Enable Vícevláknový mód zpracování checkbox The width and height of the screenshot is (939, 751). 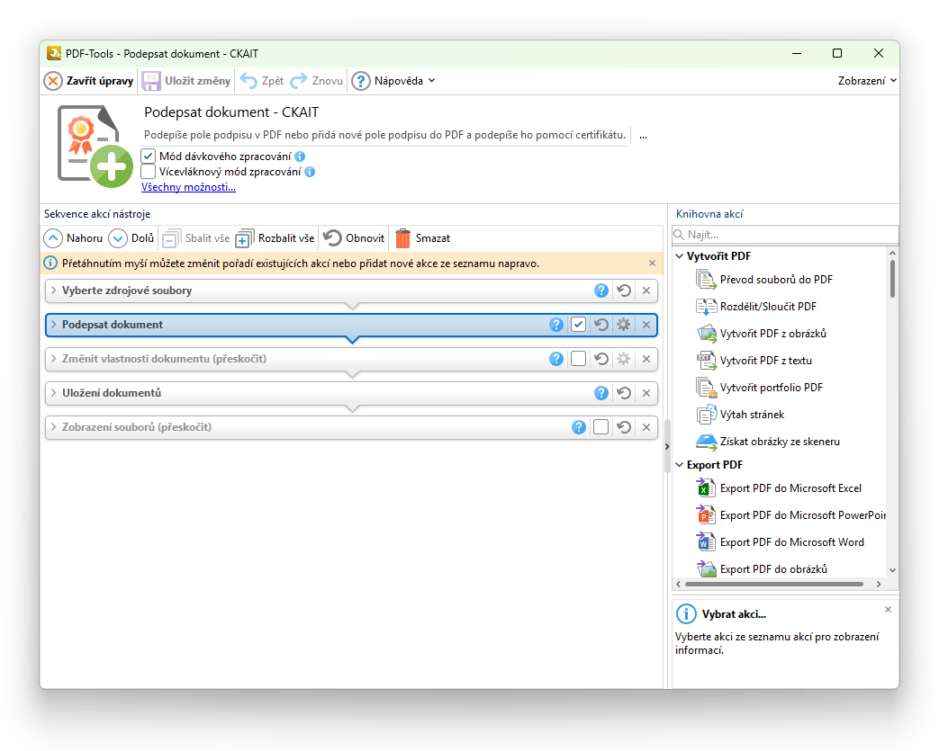(149, 172)
